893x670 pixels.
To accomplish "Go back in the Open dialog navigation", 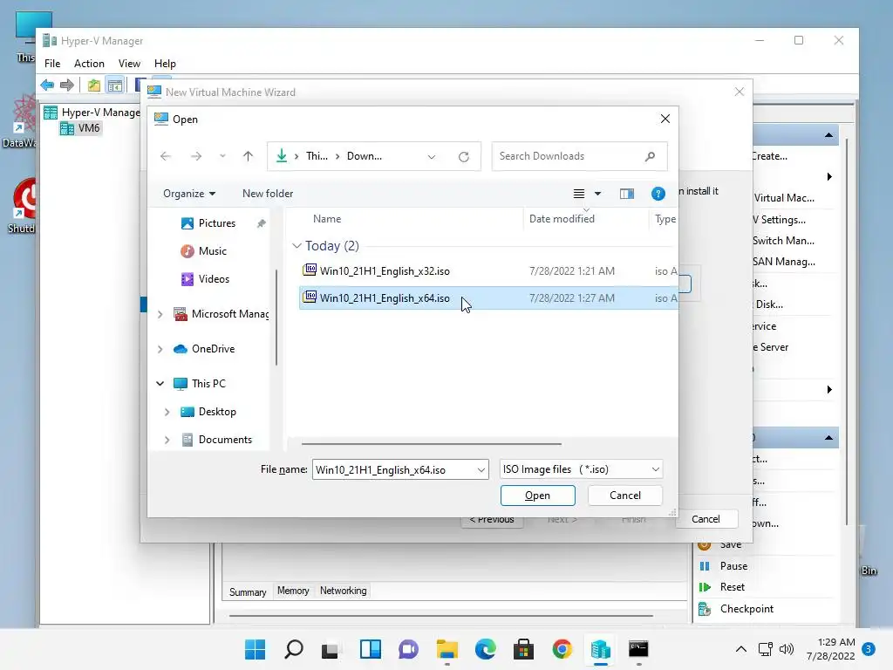I will (166, 156).
